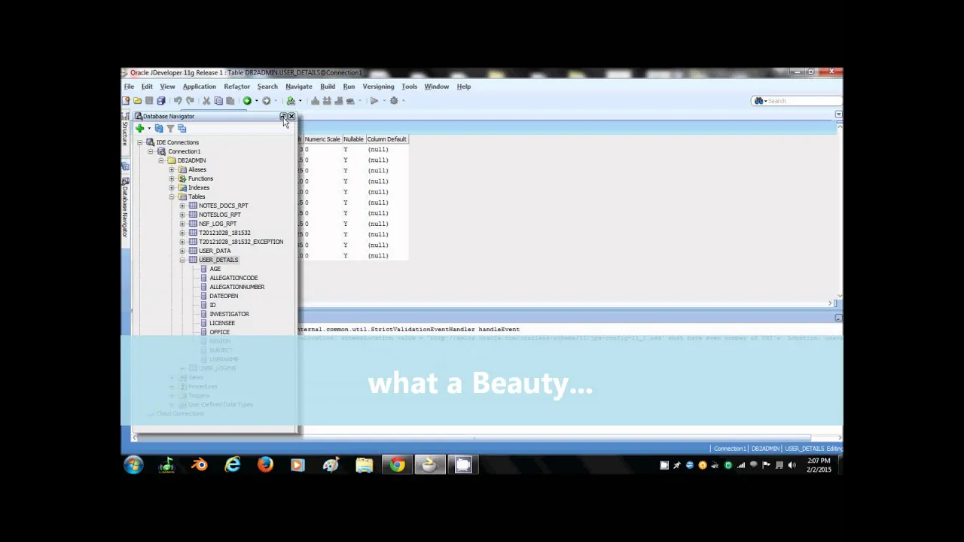Open the Refactor menu
The height and width of the screenshot is (542, 964).
click(236, 87)
